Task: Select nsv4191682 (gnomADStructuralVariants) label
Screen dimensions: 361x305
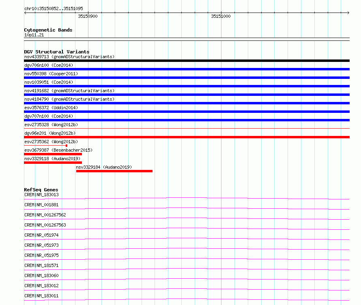Action: click(69, 91)
